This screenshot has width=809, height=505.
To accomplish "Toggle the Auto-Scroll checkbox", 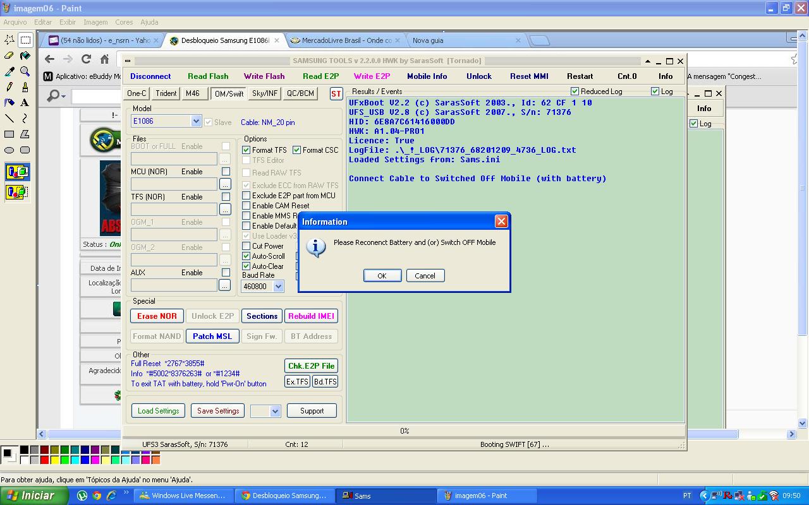I will click(x=246, y=256).
